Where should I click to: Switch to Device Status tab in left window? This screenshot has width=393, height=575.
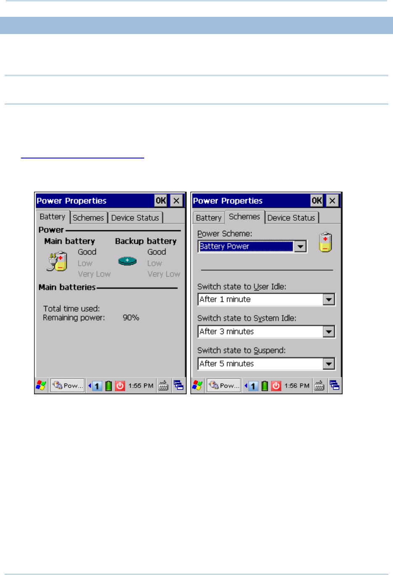tap(135, 218)
